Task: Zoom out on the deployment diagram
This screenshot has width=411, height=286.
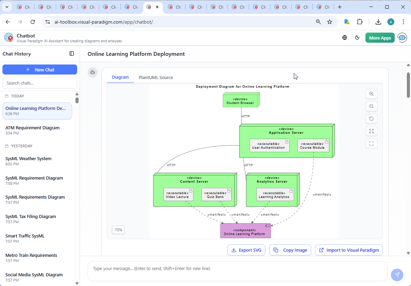Action: coord(371,106)
